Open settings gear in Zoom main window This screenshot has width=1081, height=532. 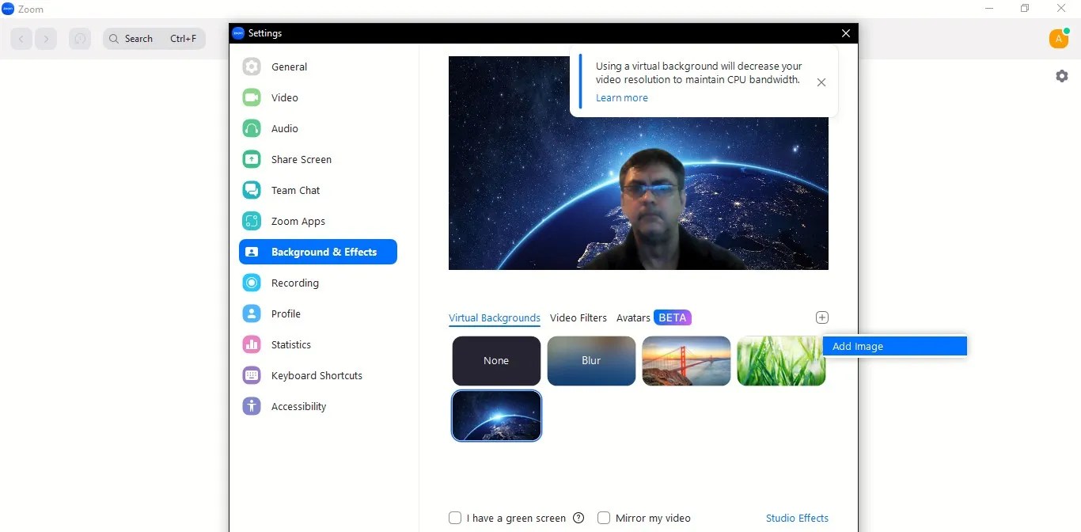click(1062, 76)
